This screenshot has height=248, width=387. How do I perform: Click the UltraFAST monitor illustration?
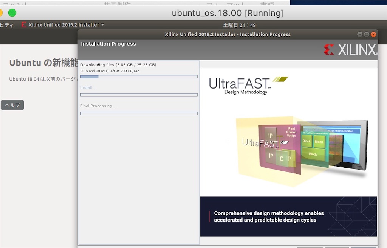coord(302,151)
